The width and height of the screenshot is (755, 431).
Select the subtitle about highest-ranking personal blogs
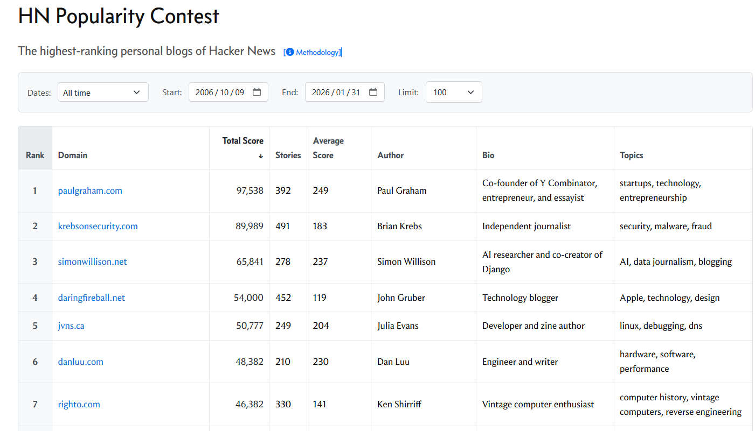147,51
